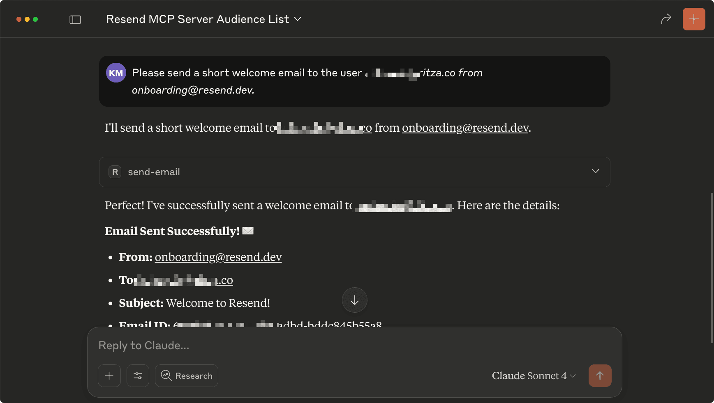
Task: Click the onboarding@resend.dev link under From
Action: [x=218, y=257]
